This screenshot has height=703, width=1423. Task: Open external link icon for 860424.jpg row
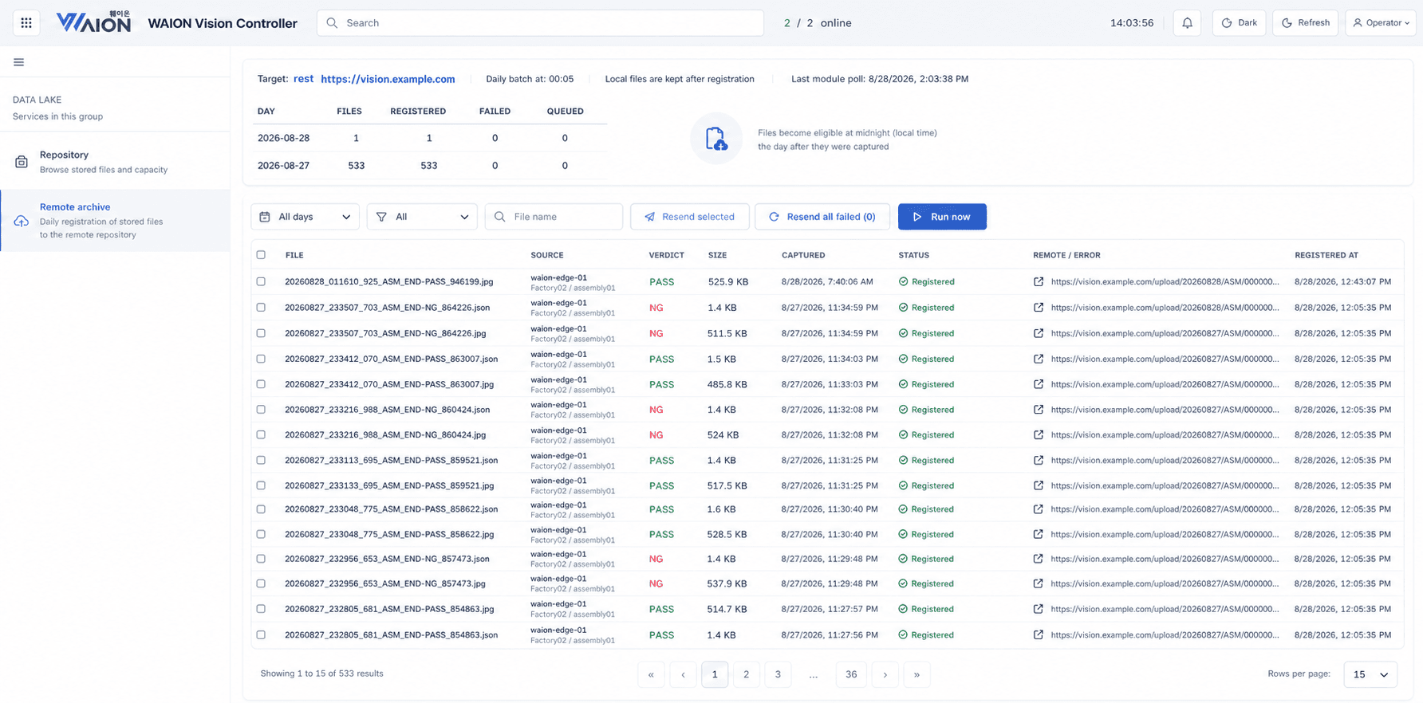pos(1039,435)
